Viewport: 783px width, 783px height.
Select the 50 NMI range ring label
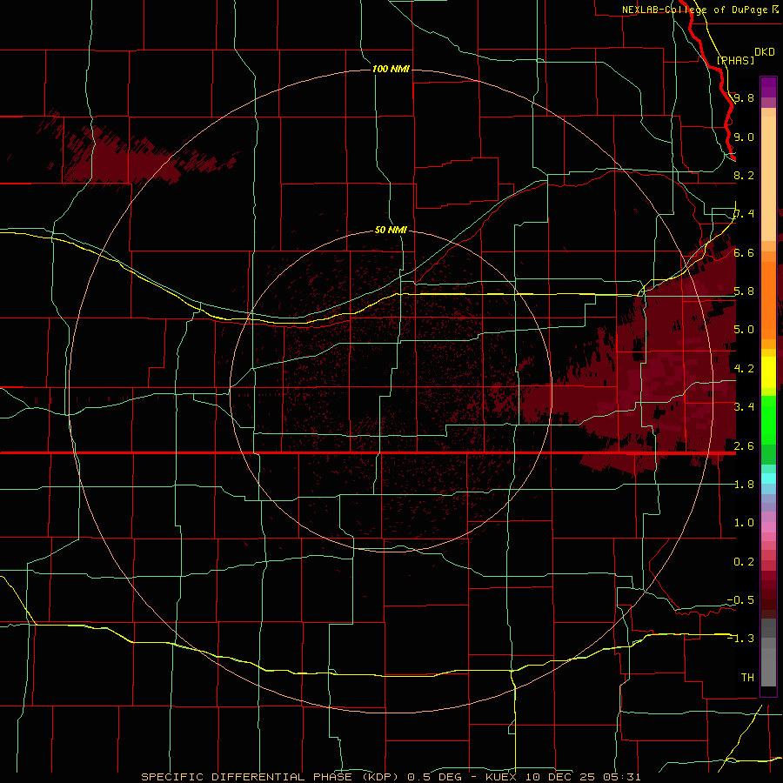tap(391, 230)
